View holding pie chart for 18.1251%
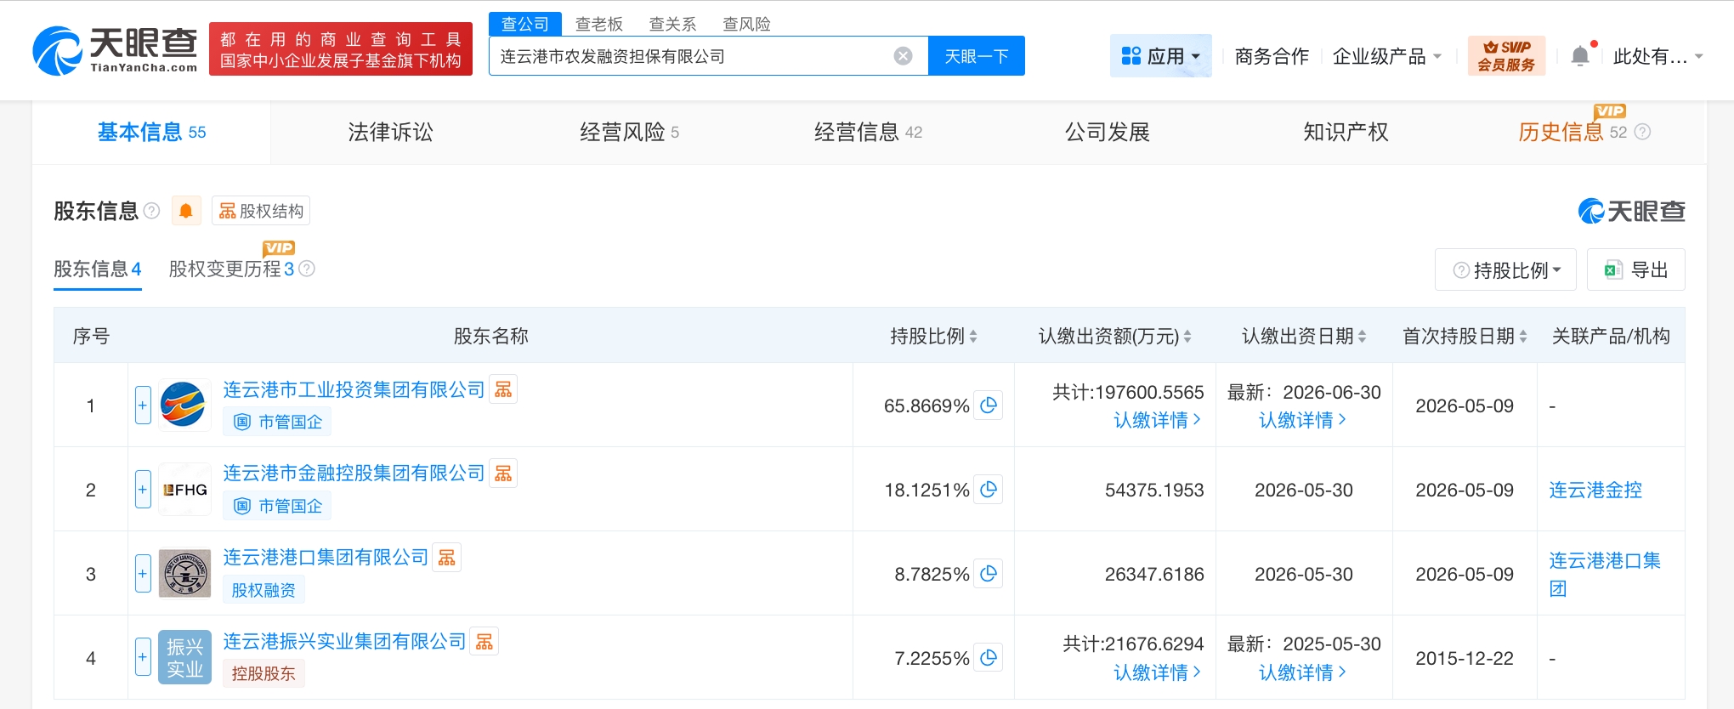 (988, 490)
